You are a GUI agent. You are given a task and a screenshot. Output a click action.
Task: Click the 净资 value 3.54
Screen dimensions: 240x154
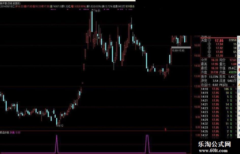215,81
